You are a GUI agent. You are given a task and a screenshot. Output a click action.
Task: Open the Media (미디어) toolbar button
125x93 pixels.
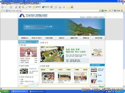[x=45, y=7]
